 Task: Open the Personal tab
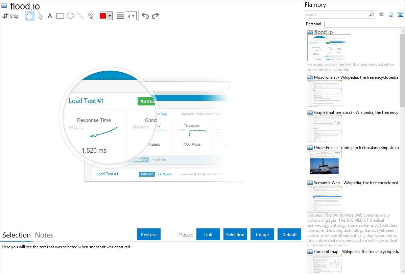314,24
